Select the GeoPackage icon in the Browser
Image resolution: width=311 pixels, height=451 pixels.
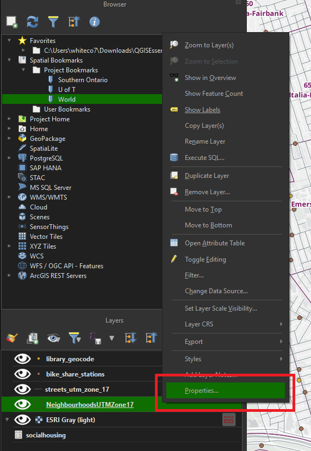click(22, 138)
